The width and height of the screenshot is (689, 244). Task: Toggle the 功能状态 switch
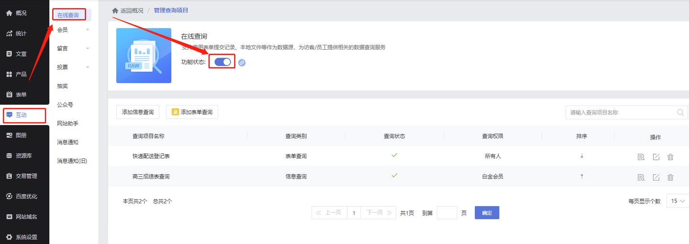coord(222,62)
